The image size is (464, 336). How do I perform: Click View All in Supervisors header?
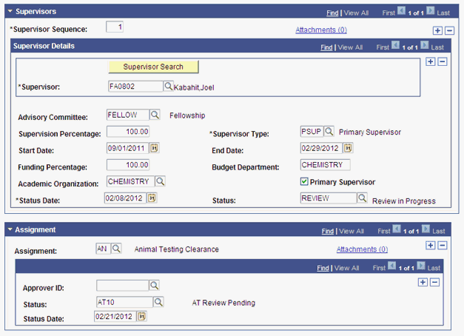click(x=356, y=13)
